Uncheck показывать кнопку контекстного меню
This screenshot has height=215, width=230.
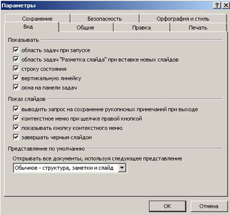point(16,128)
